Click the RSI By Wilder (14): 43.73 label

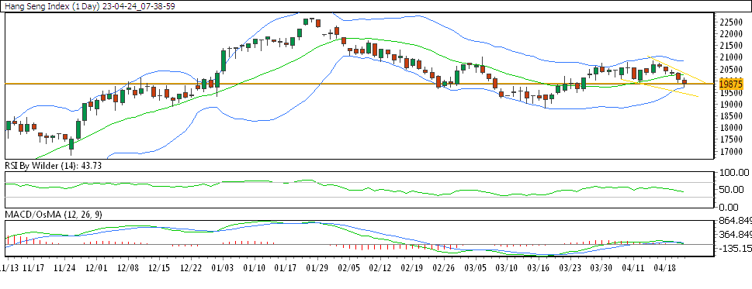pos(54,165)
